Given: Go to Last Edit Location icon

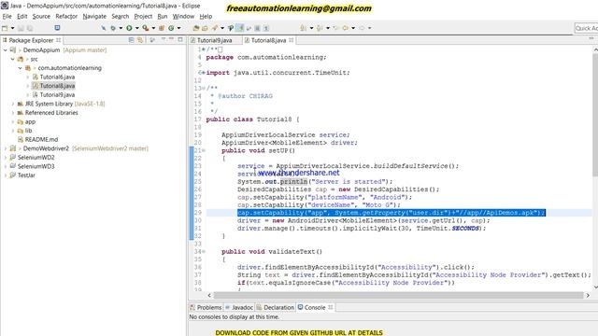Looking at the screenshot, I should pyautogui.click(x=336, y=28).
